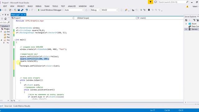The height and width of the screenshot is (112, 199).
Task: Expand the Servers node in Server Explorer
Action: 186,29
